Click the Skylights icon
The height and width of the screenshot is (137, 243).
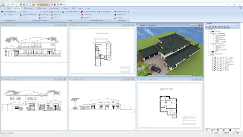[x=82, y=18]
